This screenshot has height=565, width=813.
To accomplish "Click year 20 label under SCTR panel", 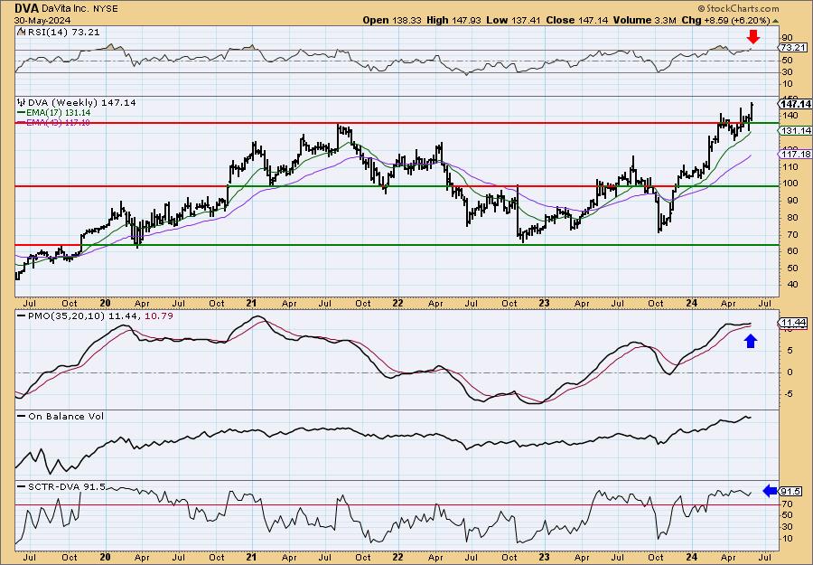I will click(106, 557).
